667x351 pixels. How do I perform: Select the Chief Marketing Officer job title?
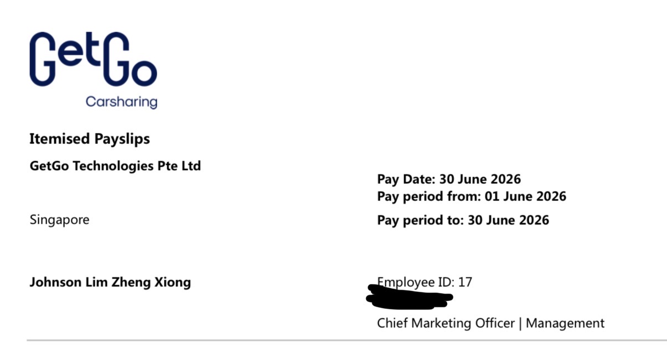pyautogui.click(x=446, y=323)
